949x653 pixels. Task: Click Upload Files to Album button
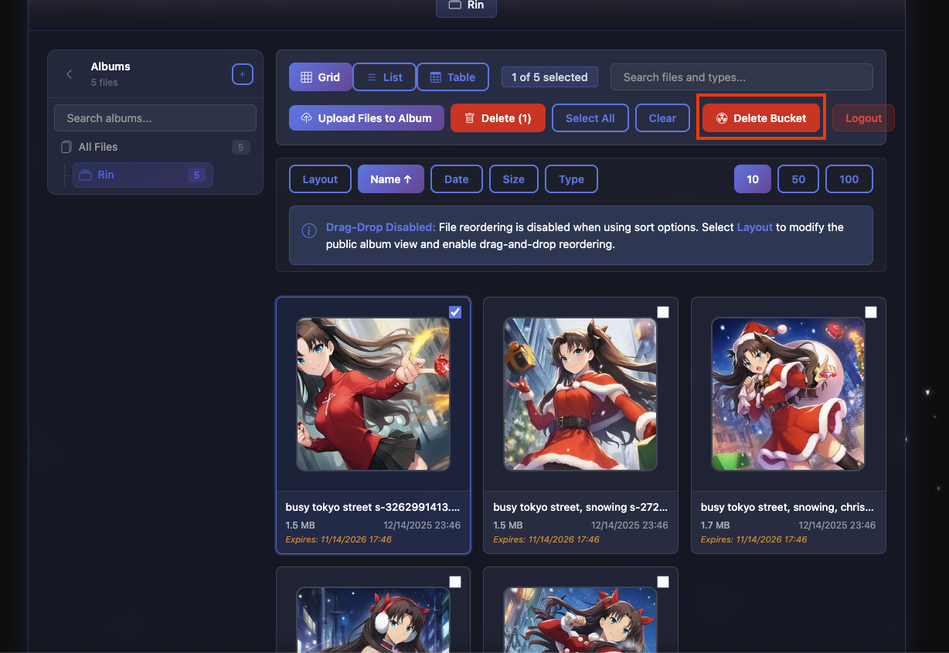tap(366, 118)
